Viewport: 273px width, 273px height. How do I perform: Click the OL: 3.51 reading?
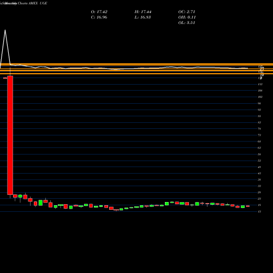[187, 23]
